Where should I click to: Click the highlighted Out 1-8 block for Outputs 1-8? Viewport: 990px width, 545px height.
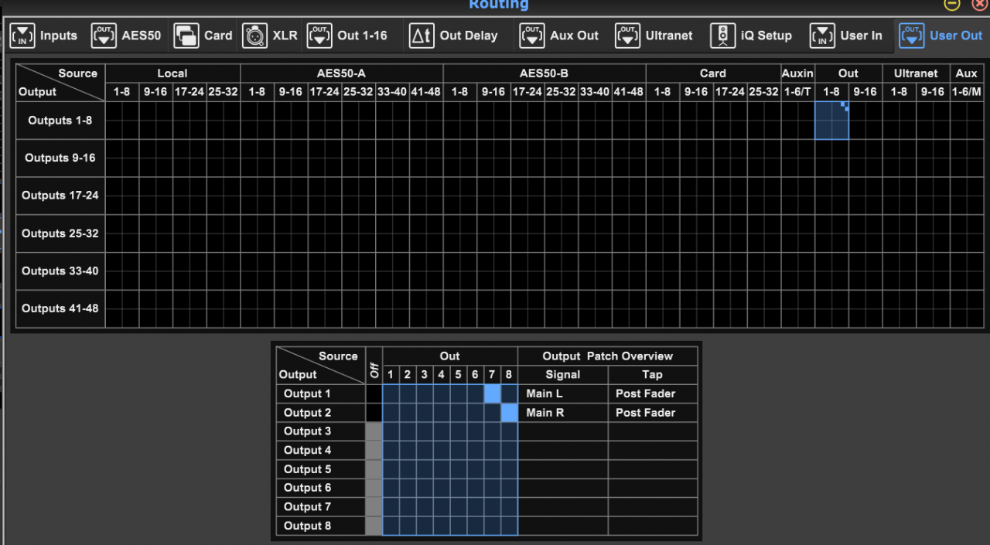[831, 121]
